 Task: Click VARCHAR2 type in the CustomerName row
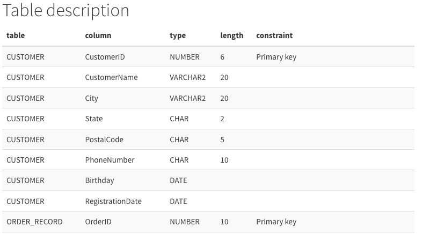pos(187,77)
